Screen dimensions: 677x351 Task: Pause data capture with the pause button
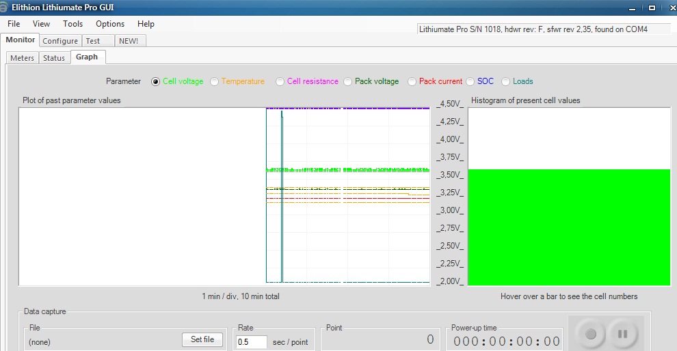pyautogui.click(x=622, y=334)
